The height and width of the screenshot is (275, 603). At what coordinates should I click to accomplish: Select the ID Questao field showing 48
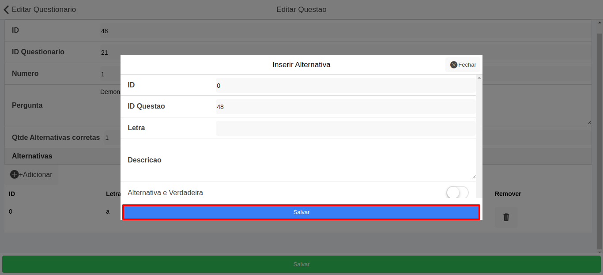tap(345, 107)
